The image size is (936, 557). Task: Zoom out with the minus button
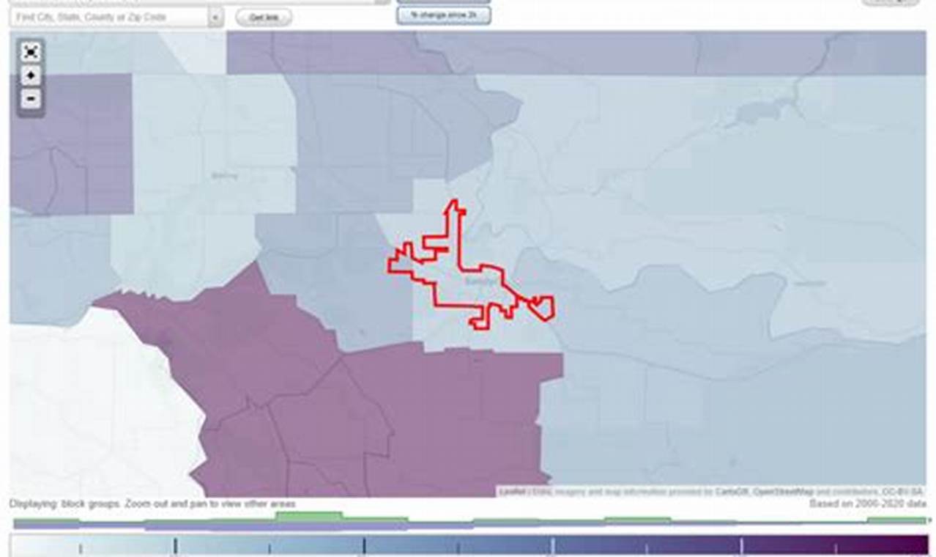31,99
